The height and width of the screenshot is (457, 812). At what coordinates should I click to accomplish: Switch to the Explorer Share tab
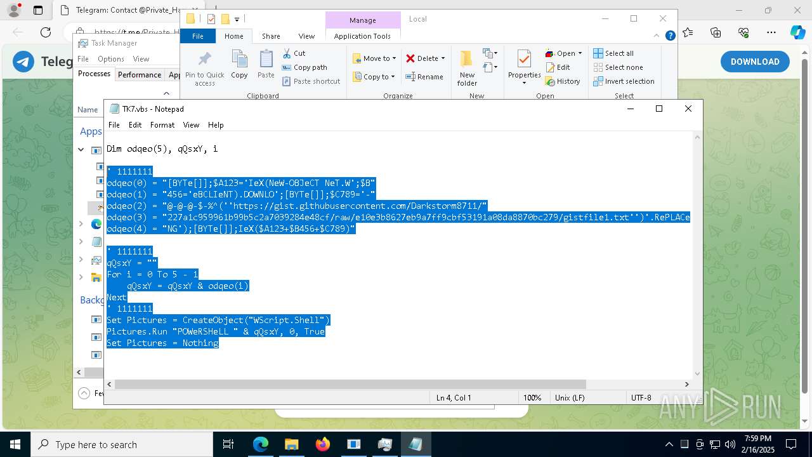coord(271,36)
